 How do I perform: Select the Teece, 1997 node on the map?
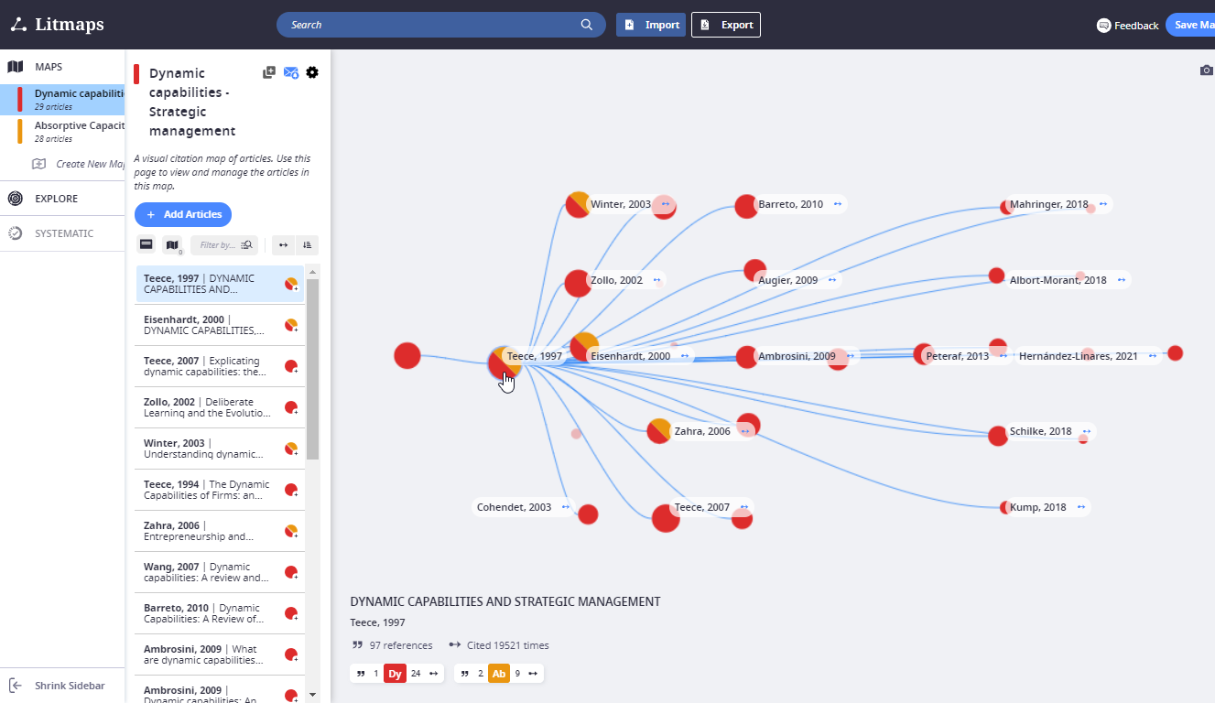point(504,363)
